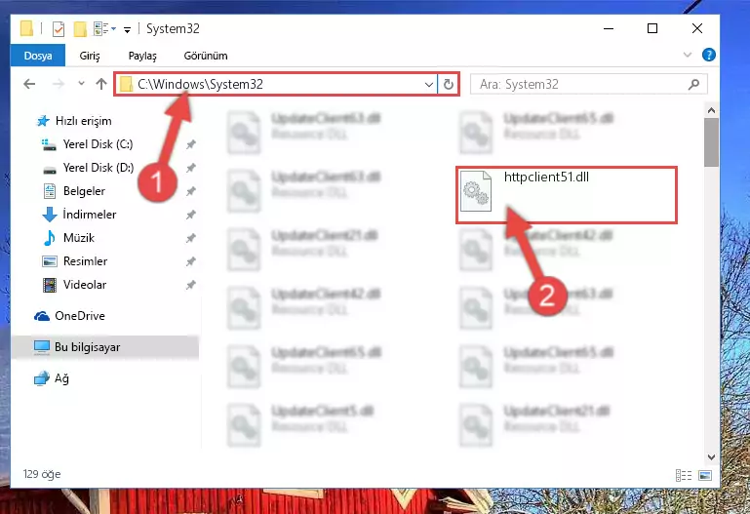Click the C:\Windows\System32 address bar
This screenshot has width=750, height=514.
point(275,84)
